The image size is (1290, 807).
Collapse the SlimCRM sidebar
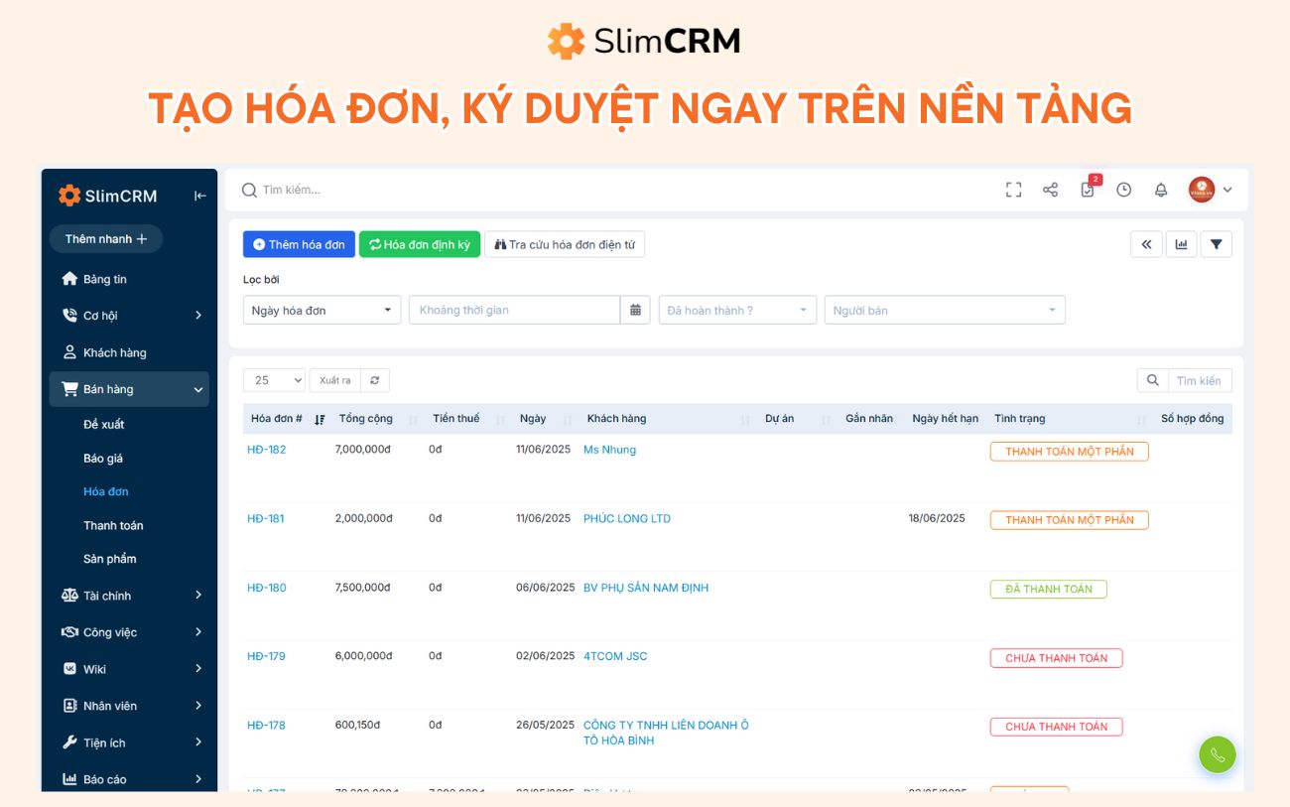click(199, 196)
